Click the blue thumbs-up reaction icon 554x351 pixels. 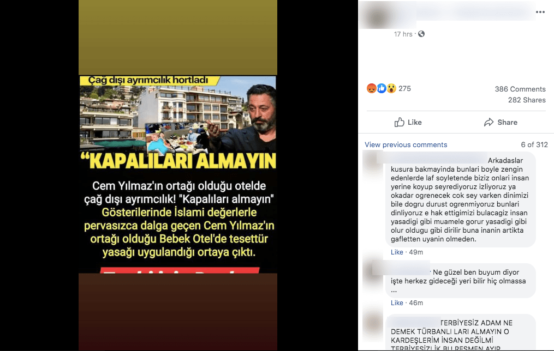(x=382, y=88)
